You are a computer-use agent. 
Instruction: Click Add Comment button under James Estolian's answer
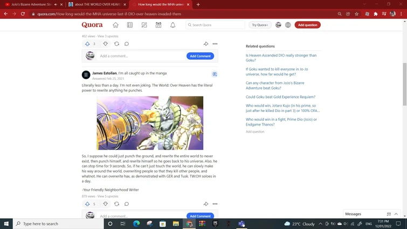coord(200,216)
